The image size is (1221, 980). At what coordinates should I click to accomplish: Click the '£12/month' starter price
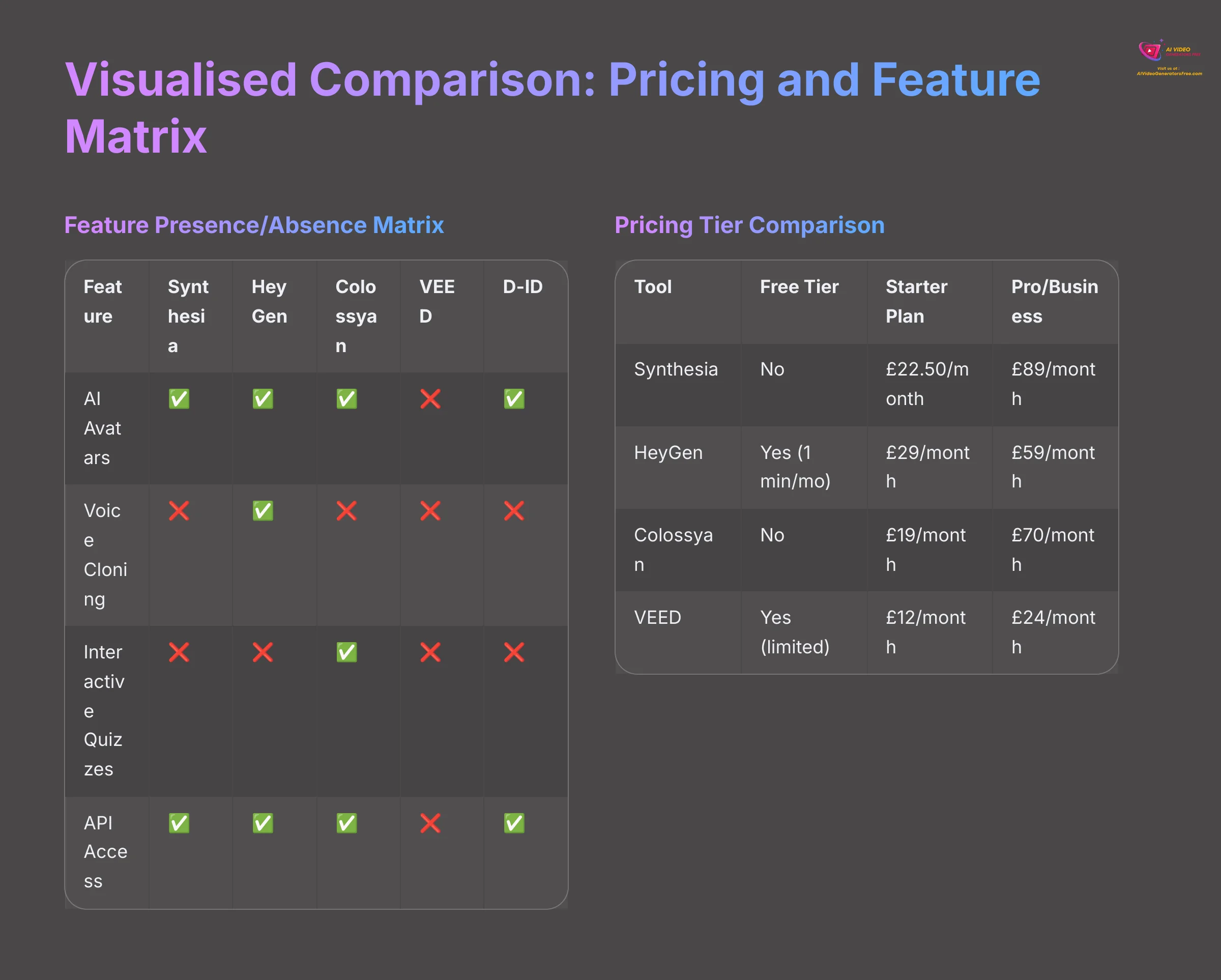coord(925,632)
